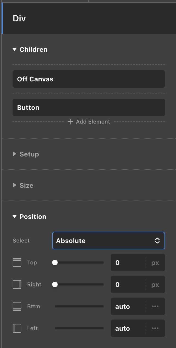Click the Top position icon
The width and height of the screenshot is (176, 348).
tap(17, 263)
